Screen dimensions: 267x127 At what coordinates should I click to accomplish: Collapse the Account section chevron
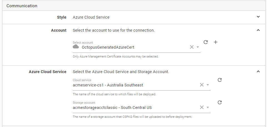258,30
